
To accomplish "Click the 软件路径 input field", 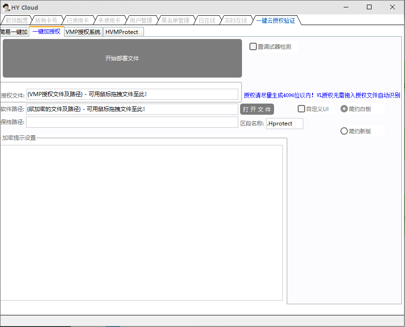I will pos(132,109).
